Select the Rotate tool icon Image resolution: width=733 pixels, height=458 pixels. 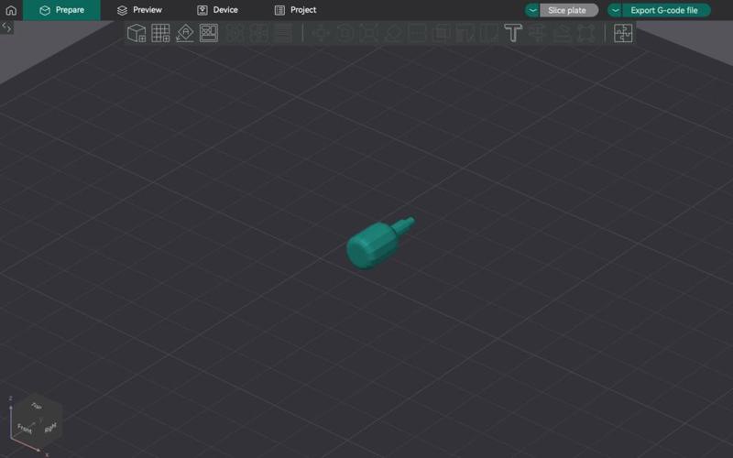pos(345,33)
